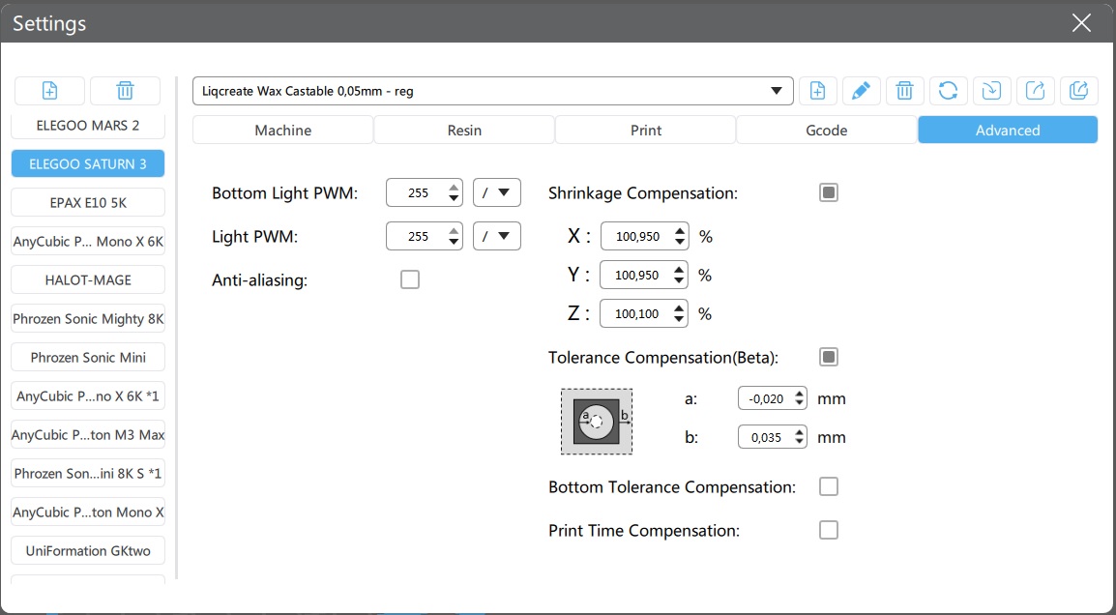Expand the Light PWM unit dropdown
This screenshot has width=1116, height=615.
pyautogui.click(x=496, y=236)
